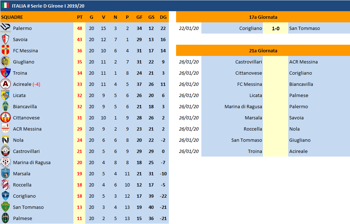The image size is (350, 224).
Task: Click the Licata team name
Action: 20,95
